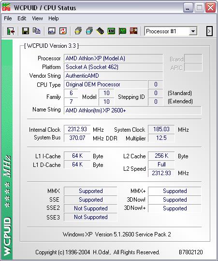
Task: Open the green expansion card icon
Action: (122, 31)
